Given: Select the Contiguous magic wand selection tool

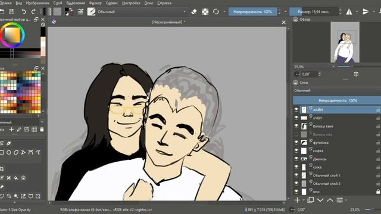Looking at the screenshot, I should coord(16,196).
